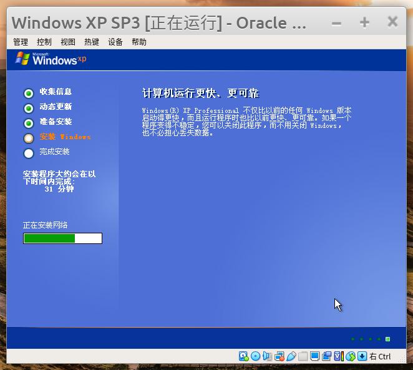Click the 准备安装 step radio indicator
This screenshot has width=413, height=370.
[x=29, y=124]
